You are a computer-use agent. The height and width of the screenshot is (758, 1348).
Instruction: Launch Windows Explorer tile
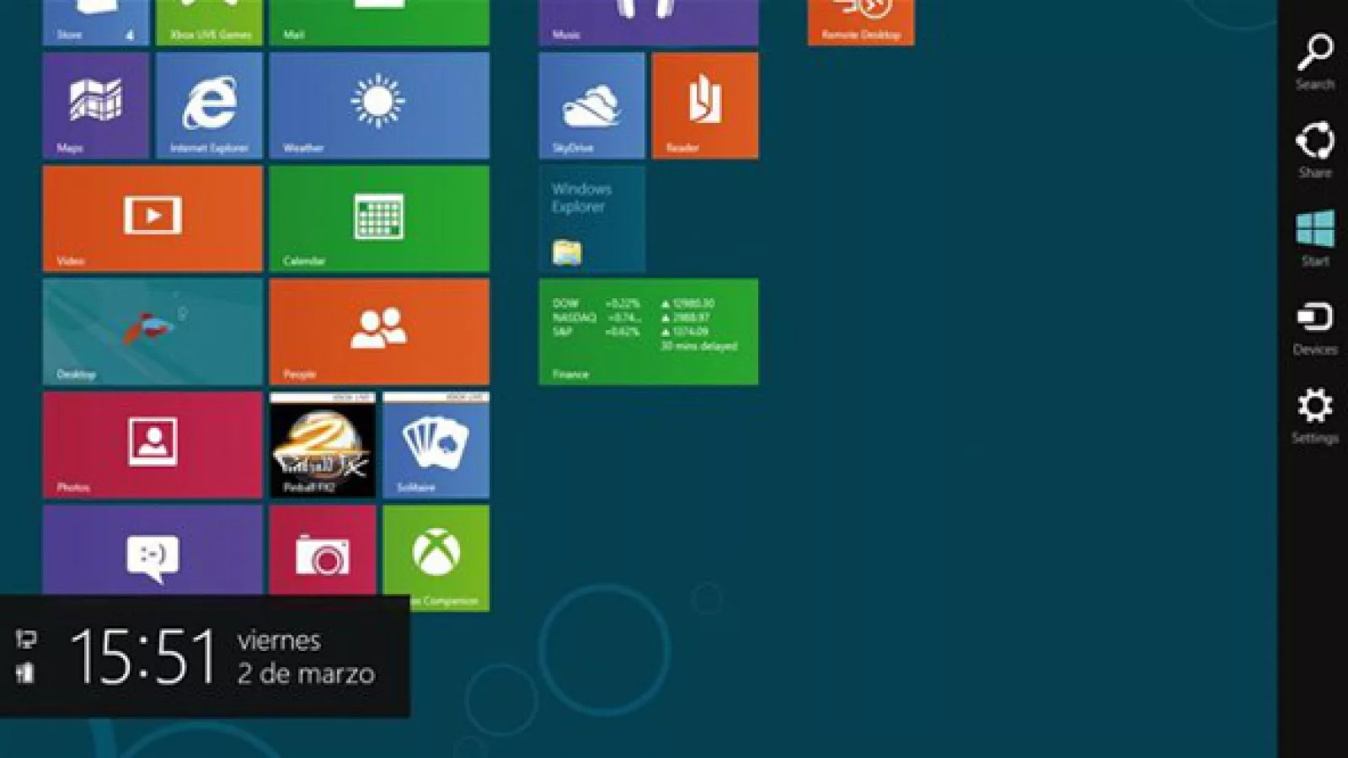pyautogui.click(x=591, y=218)
